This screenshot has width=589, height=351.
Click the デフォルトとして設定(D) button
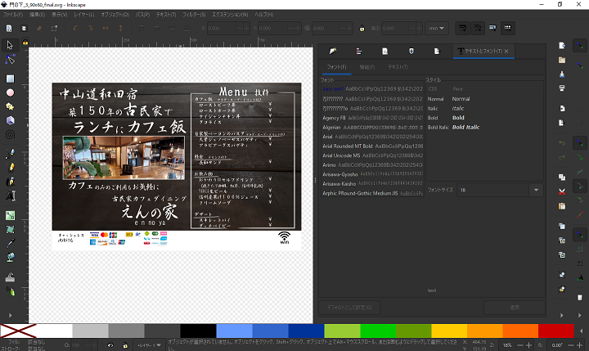(349, 308)
